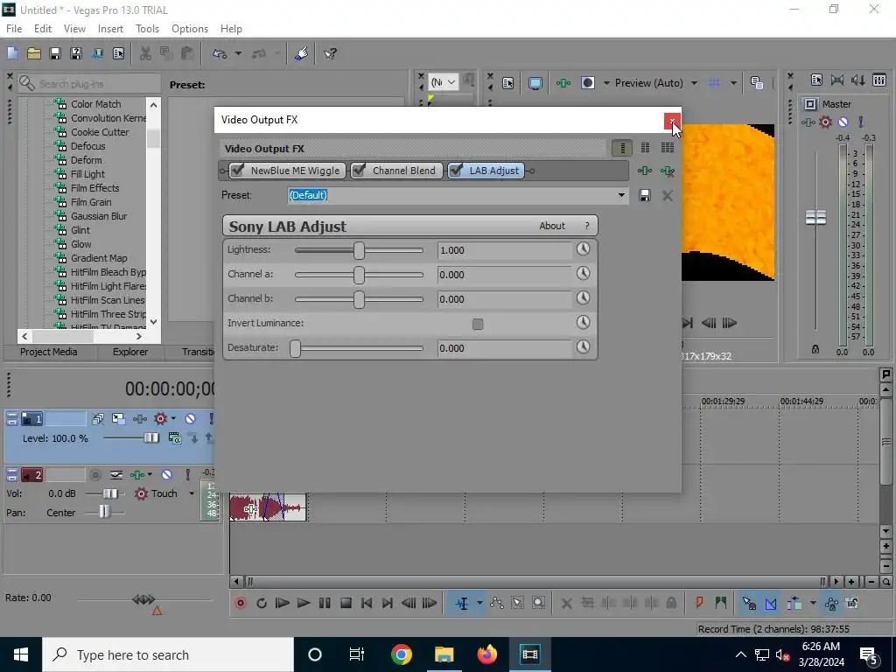Click the Stop button in transport bar

tap(346, 603)
